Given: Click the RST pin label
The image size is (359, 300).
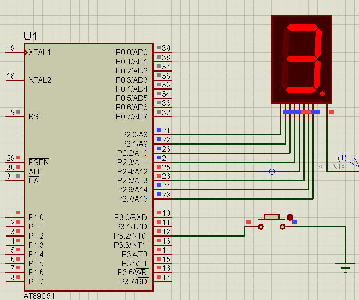Looking at the screenshot, I should [x=36, y=116].
